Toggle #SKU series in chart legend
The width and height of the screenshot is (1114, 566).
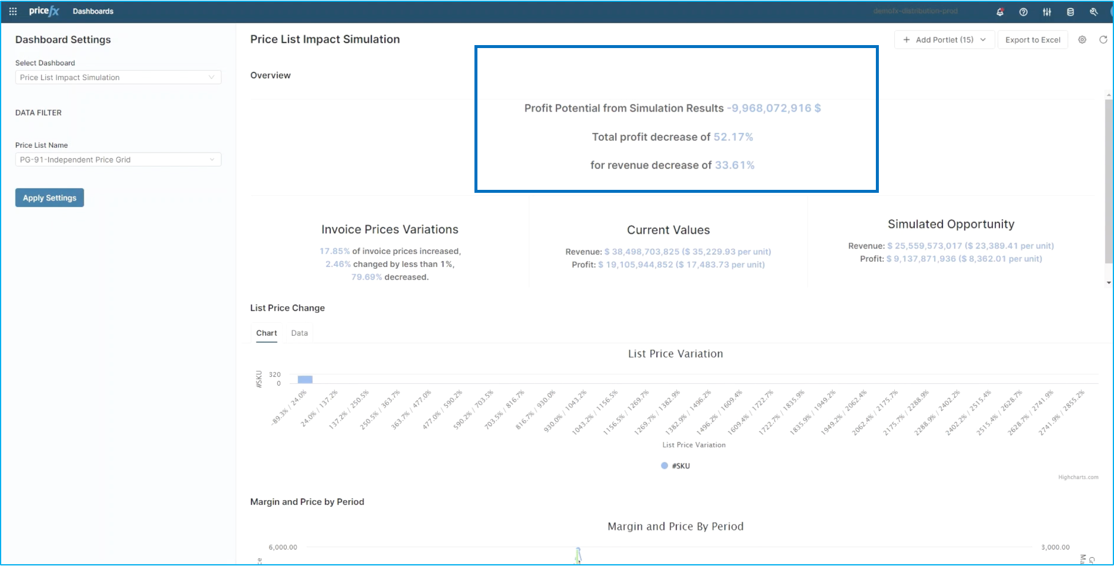click(676, 466)
